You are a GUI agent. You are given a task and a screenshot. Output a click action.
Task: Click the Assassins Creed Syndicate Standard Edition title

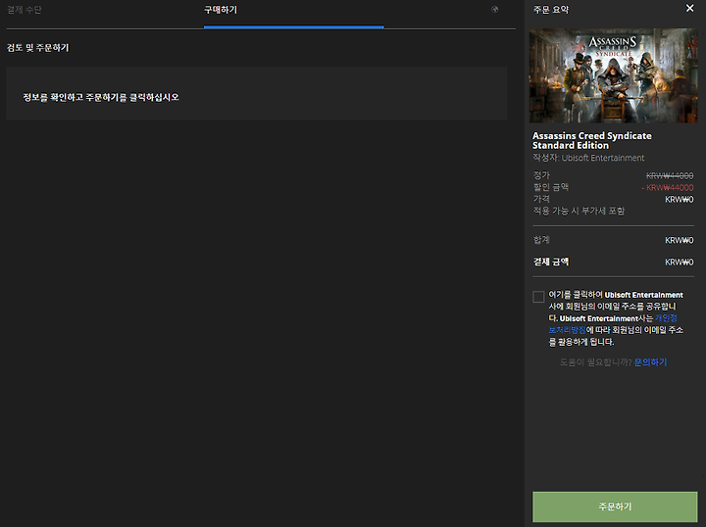[x=591, y=140]
